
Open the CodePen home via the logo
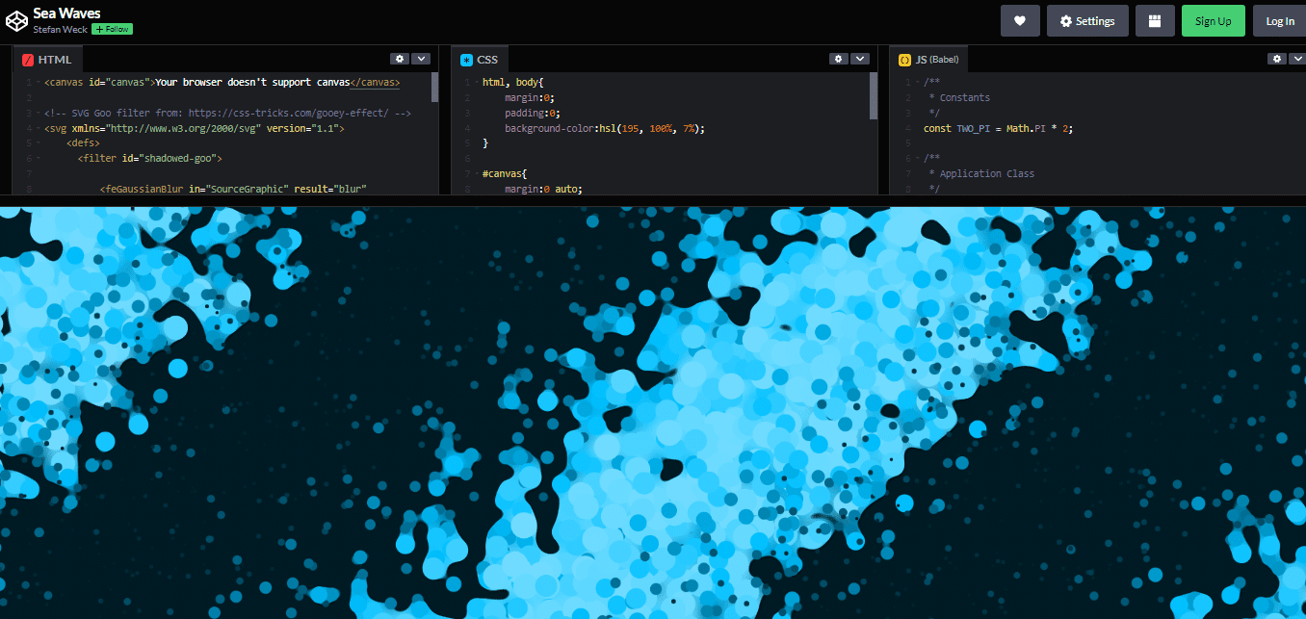click(15, 20)
